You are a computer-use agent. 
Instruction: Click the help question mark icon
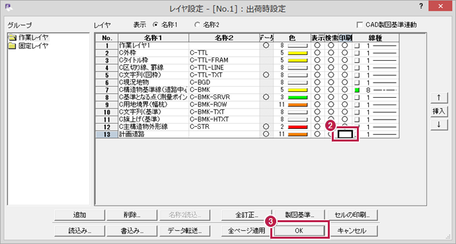421,6
